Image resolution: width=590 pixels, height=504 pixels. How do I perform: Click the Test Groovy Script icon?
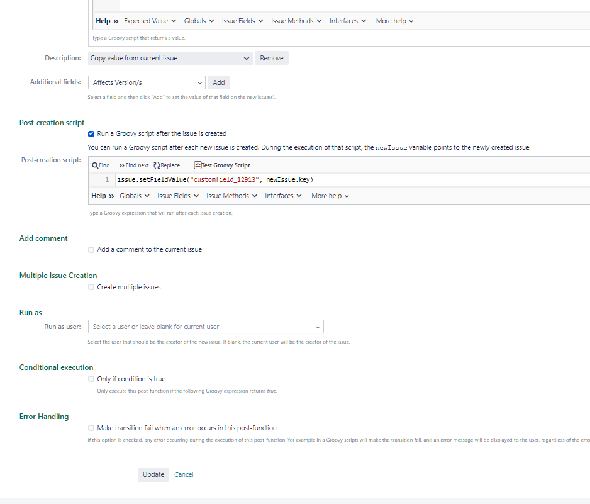click(198, 165)
